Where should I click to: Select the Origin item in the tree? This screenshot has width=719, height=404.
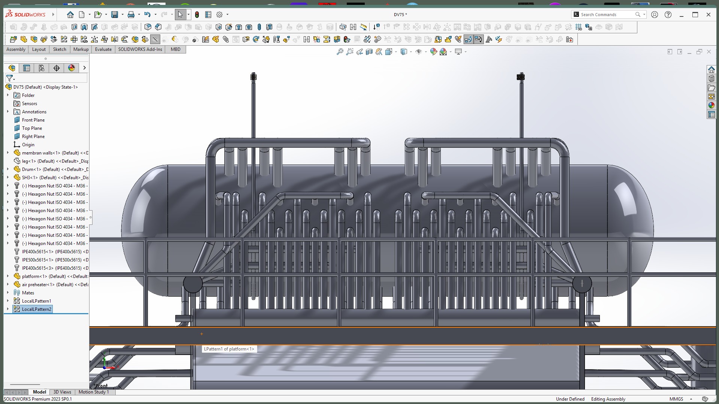[28, 144]
